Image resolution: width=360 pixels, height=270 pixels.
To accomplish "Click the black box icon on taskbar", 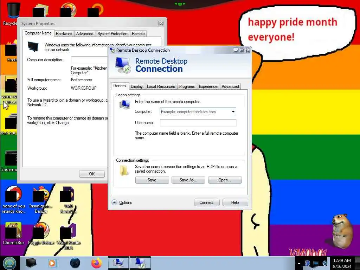I will coord(31,263).
